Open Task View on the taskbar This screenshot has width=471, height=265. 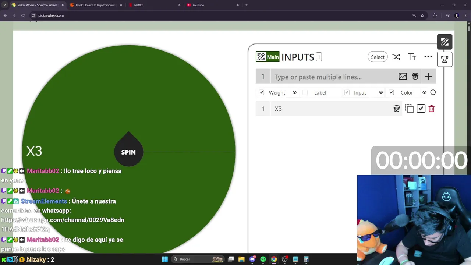tap(231, 259)
